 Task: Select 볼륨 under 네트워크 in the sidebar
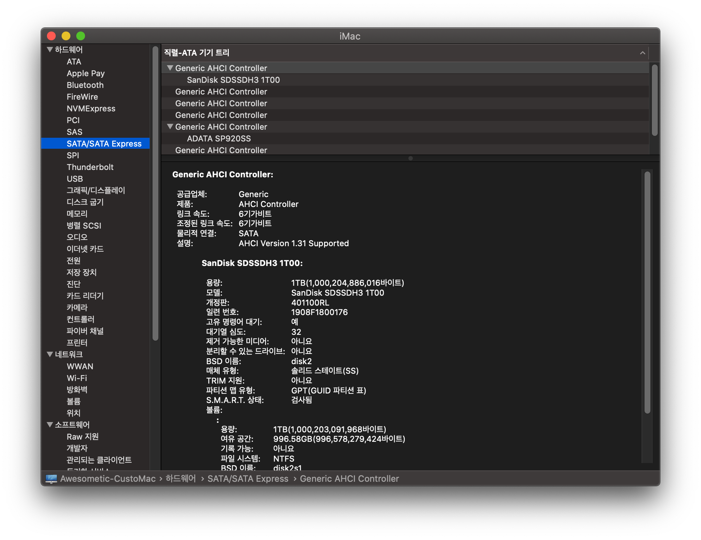pyautogui.click(x=73, y=401)
